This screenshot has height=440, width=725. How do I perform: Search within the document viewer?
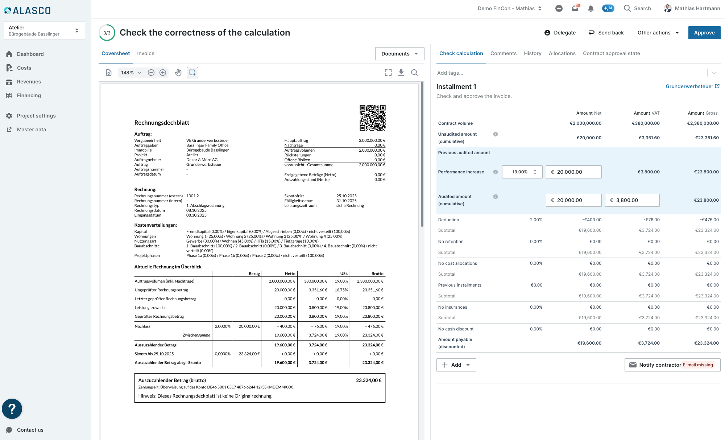coord(414,73)
